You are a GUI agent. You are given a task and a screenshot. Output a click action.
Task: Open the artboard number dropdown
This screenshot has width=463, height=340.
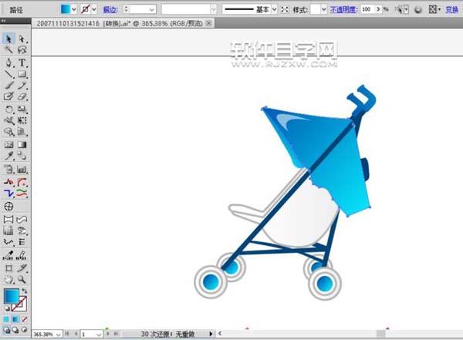[x=99, y=335]
